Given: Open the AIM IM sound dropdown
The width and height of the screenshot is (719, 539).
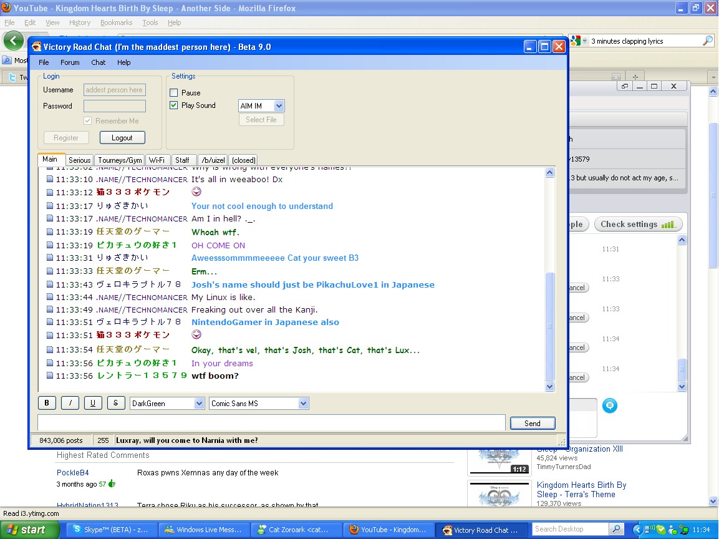Looking at the screenshot, I should click(x=279, y=106).
